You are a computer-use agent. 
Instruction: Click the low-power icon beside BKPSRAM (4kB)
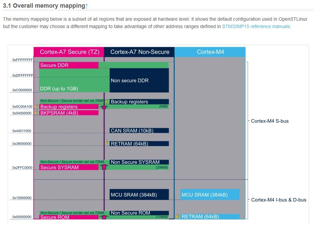coord(36,112)
